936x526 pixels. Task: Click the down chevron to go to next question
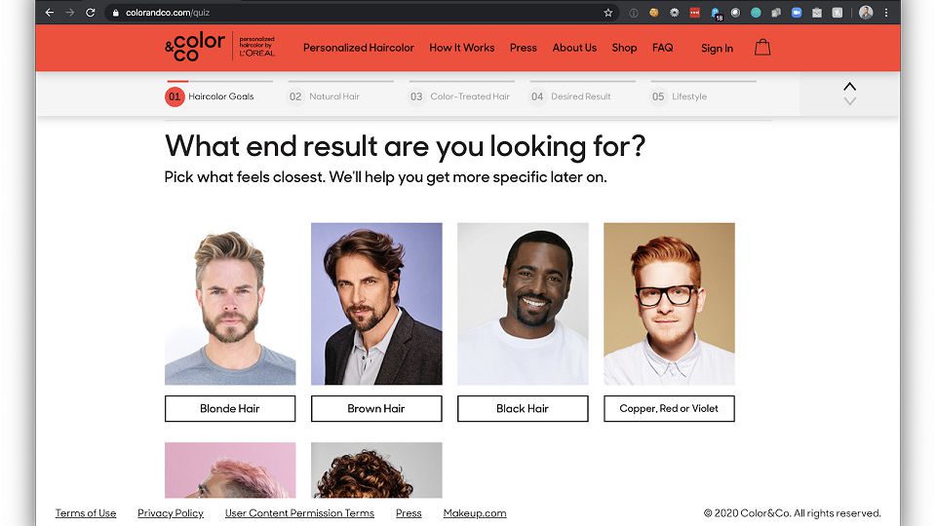pyautogui.click(x=849, y=101)
